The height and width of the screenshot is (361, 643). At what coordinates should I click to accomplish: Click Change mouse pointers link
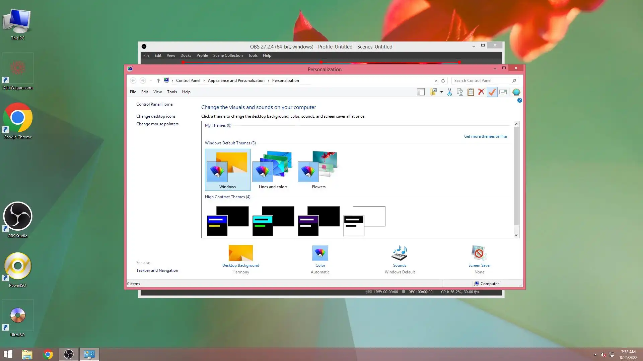click(x=157, y=124)
